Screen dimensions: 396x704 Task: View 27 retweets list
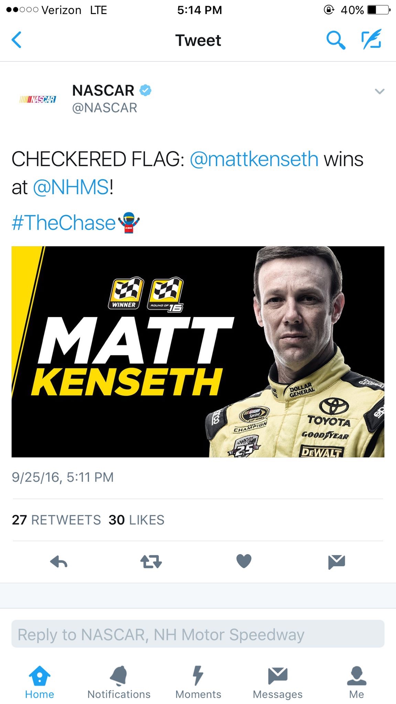click(x=56, y=520)
